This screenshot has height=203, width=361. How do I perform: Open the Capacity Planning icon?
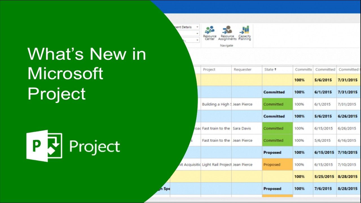[x=245, y=33]
